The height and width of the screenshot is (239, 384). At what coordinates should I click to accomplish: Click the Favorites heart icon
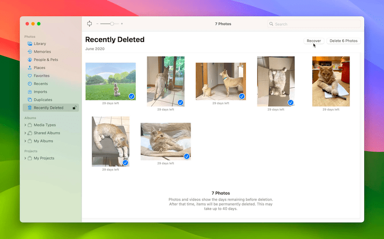[x=30, y=76]
